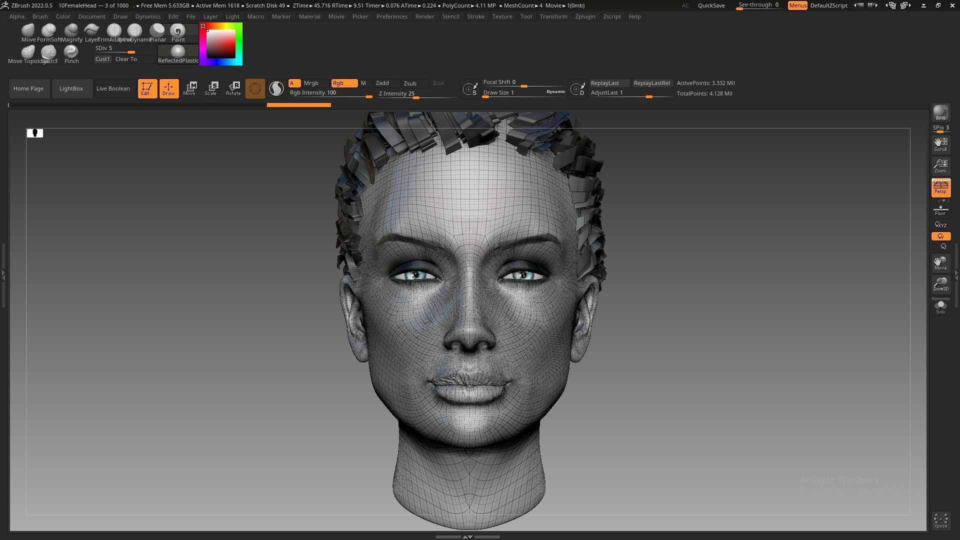This screenshot has height=540, width=960.
Task: Enable Zsub sculpt mode
Action: (x=415, y=83)
